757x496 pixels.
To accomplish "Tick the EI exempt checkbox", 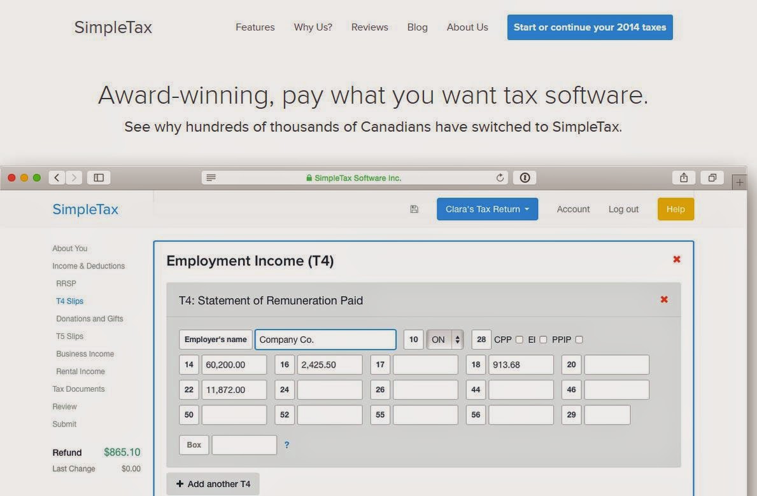I will click(543, 340).
